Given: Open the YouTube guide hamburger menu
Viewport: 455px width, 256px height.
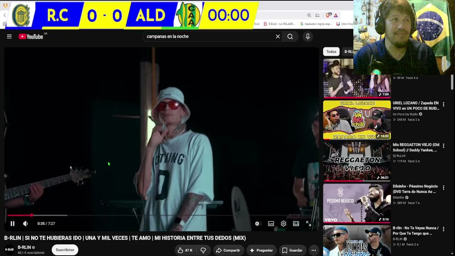Looking at the screenshot, I should pos(9,36).
